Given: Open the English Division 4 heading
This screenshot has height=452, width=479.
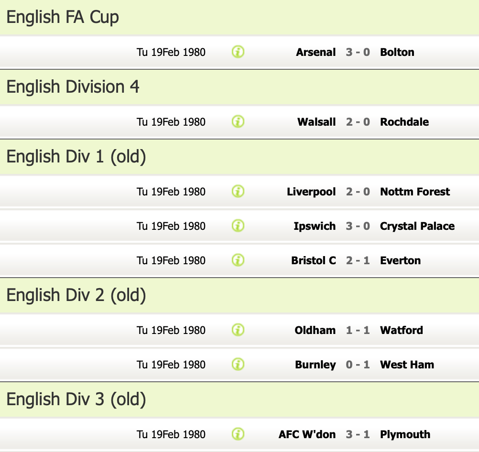Looking at the screenshot, I should click(73, 87).
